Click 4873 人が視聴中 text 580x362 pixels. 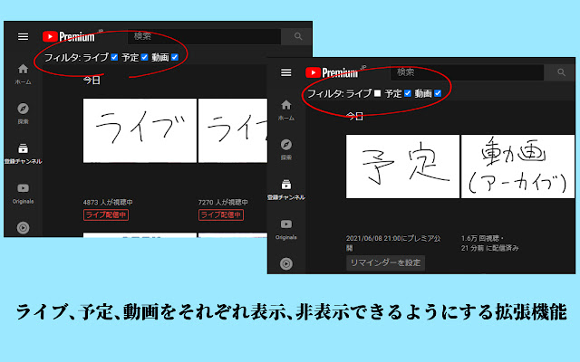pos(108,203)
